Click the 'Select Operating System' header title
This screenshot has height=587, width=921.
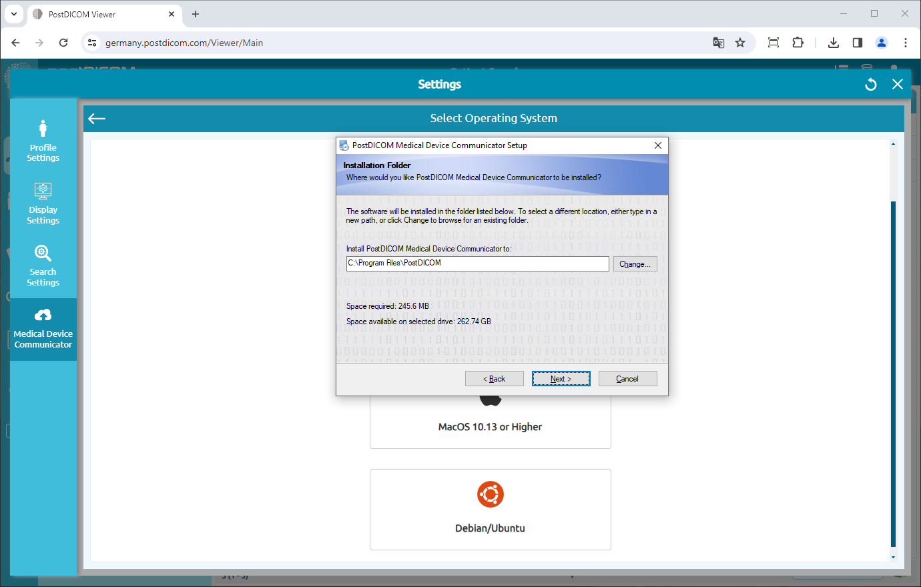click(493, 118)
